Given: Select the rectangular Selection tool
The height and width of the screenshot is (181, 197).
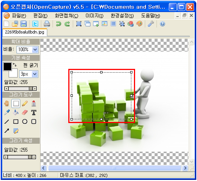Looking at the screenshot, I should pyautogui.click(x=16, y=103).
